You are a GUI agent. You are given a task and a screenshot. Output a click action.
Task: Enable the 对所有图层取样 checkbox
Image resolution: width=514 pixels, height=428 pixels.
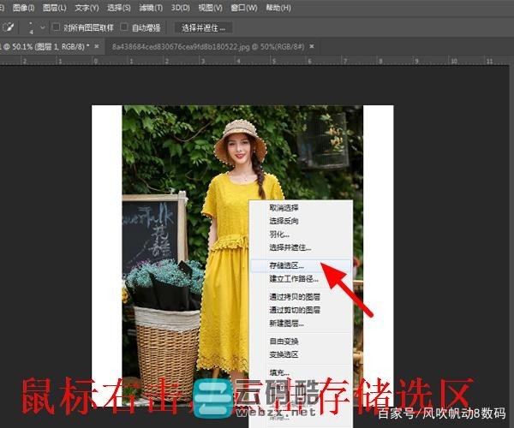pyautogui.click(x=57, y=27)
